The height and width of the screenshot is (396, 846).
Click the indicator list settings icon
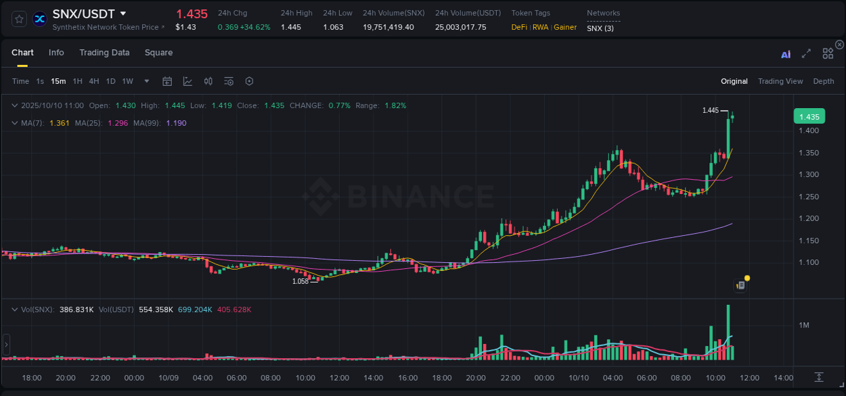[x=228, y=80]
